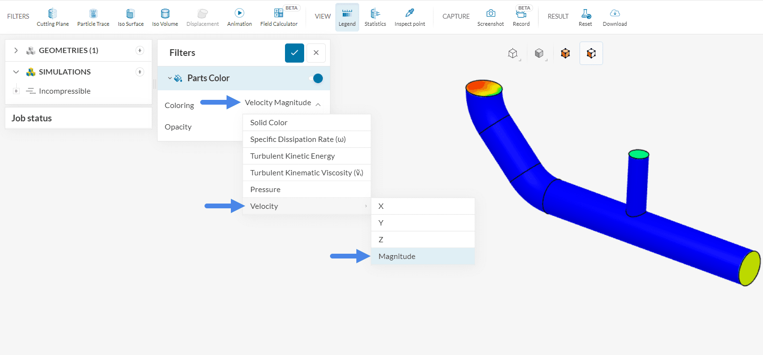Collapse the SIMULATIONS tree section
This screenshot has height=355, width=763.
click(x=16, y=72)
